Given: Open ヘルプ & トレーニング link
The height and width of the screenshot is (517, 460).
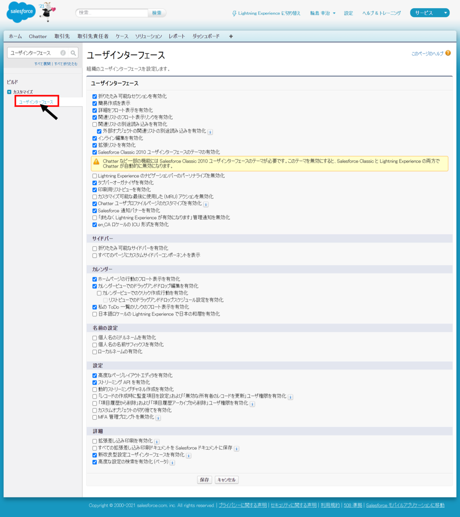Looking at the screenshot, I should pos(382,13).
